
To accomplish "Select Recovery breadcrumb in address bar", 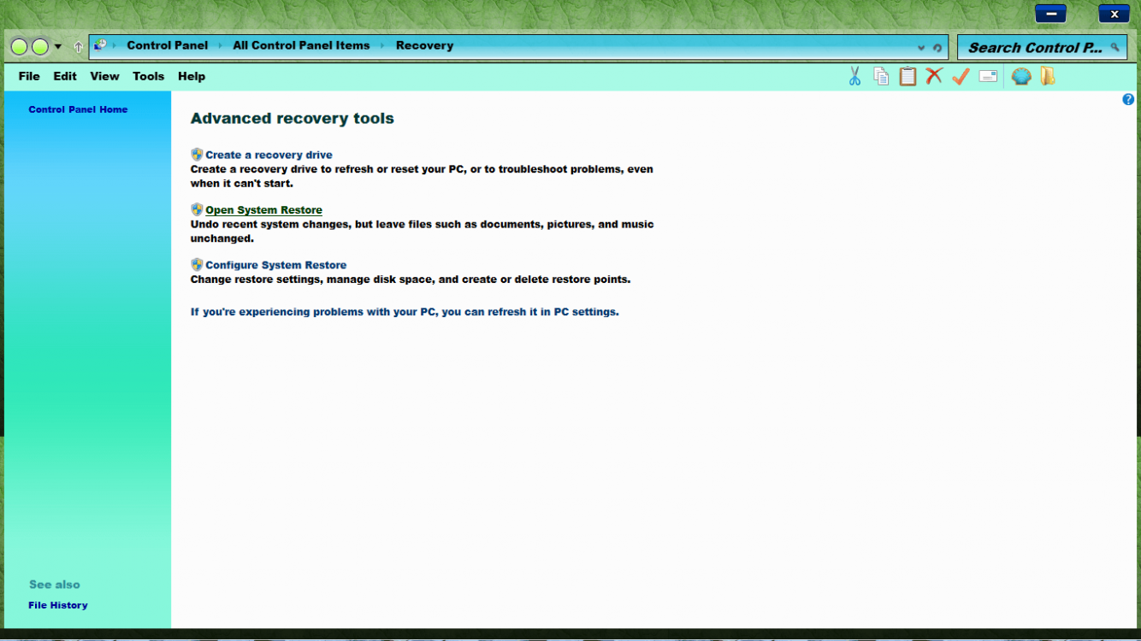I will pyautogui.click(x=424, y=45).
